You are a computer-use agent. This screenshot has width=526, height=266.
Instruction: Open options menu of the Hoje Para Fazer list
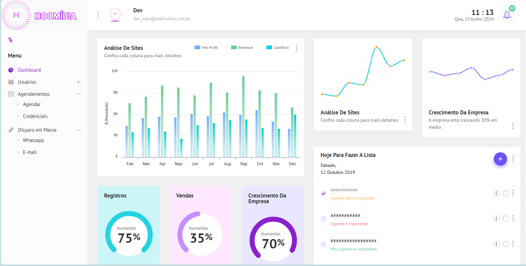click(513, 159)
